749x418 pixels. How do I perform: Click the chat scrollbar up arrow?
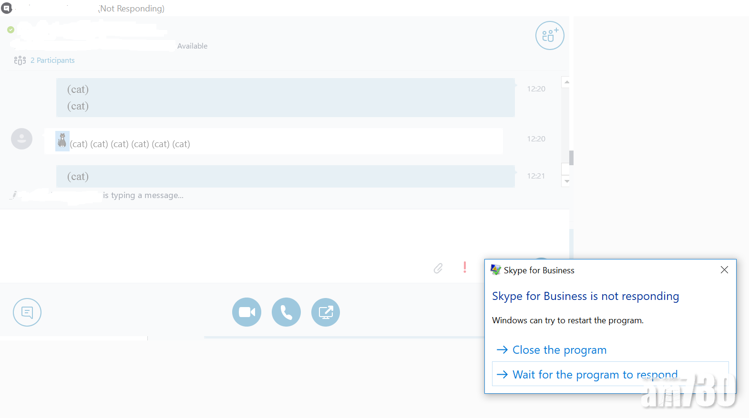tap(566, 82)
